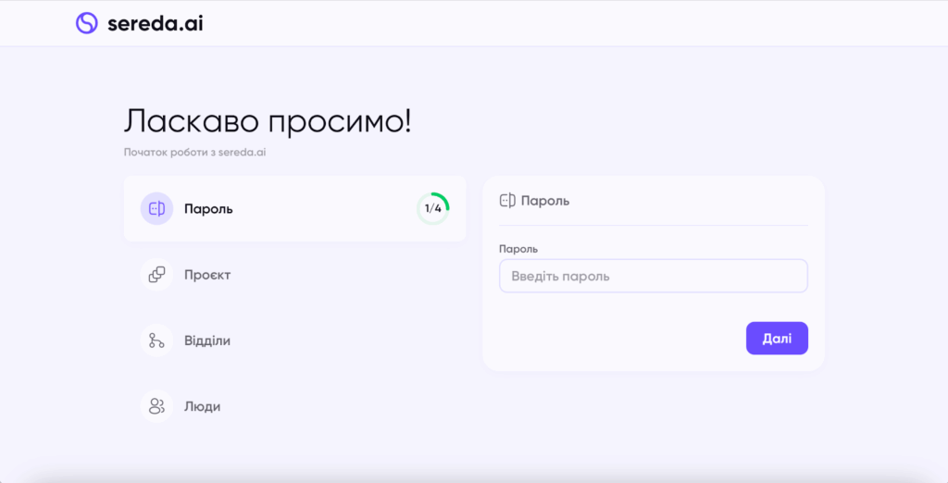948x483 pixels.
Task: Select the Пароль step icon in sidebar
Action: [156, 208]
